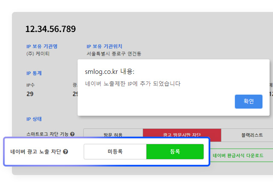Click the (주) 케이티 organization name
Image resolution: width=273 pixels, height=190 pixels.
coord(38,54)
